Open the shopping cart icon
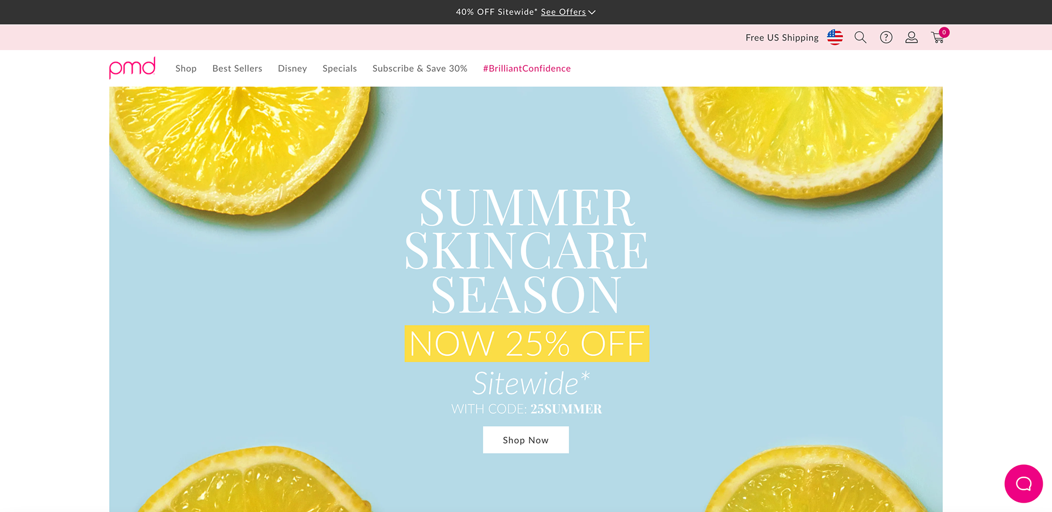 [x=937, y=38]
